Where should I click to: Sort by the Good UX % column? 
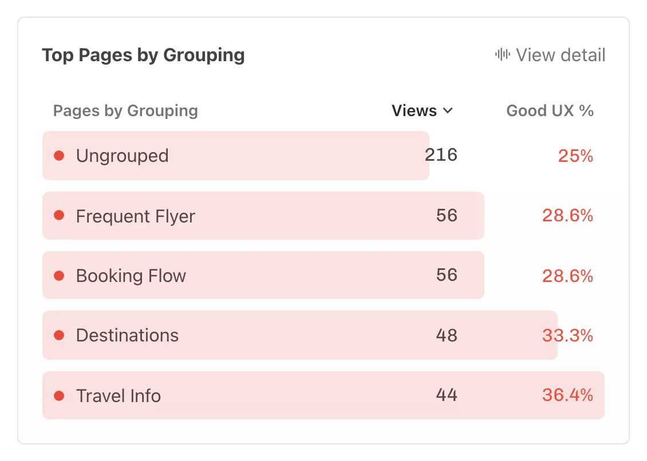click(x=550, y=110)
